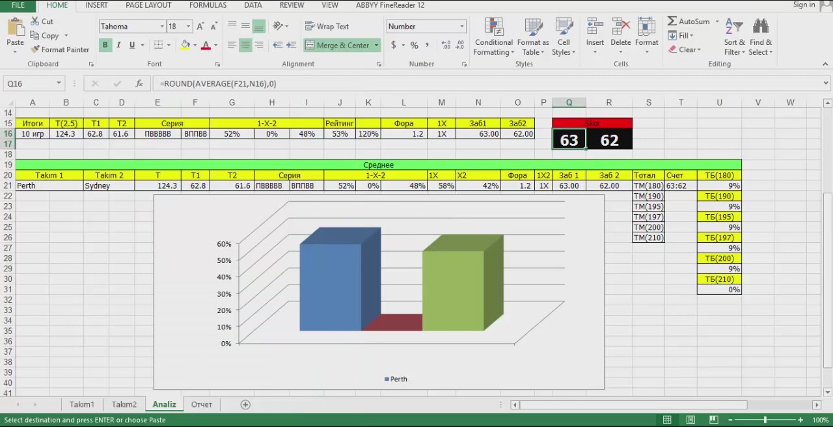
Task: Switch to the PAGE LAYOUT ribbon tab
Action: pyautogui.click(x=148, y=5)
